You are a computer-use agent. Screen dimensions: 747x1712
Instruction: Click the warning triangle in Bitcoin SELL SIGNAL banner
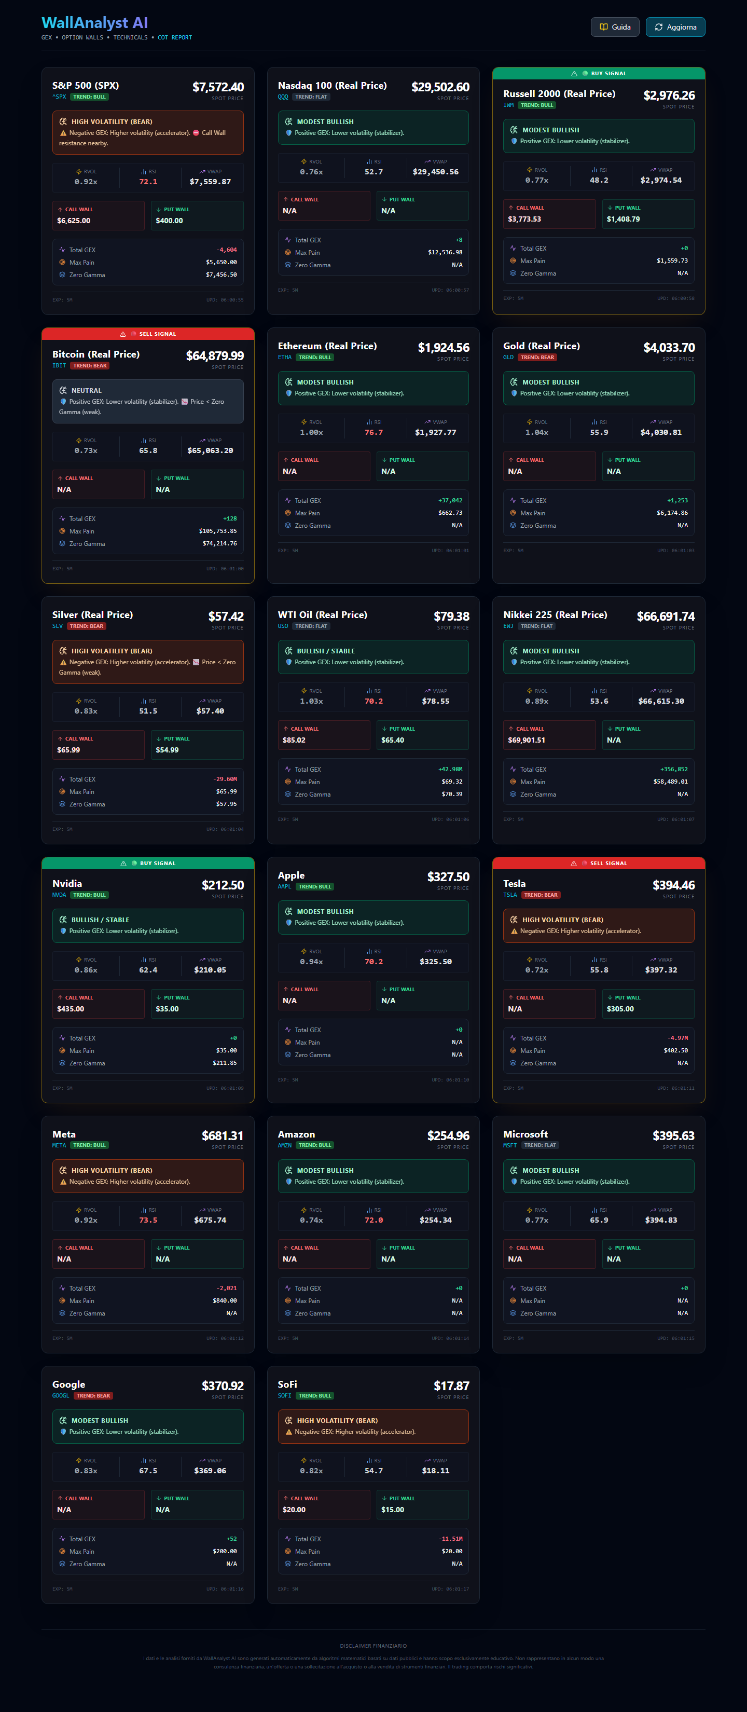point(123,334)
